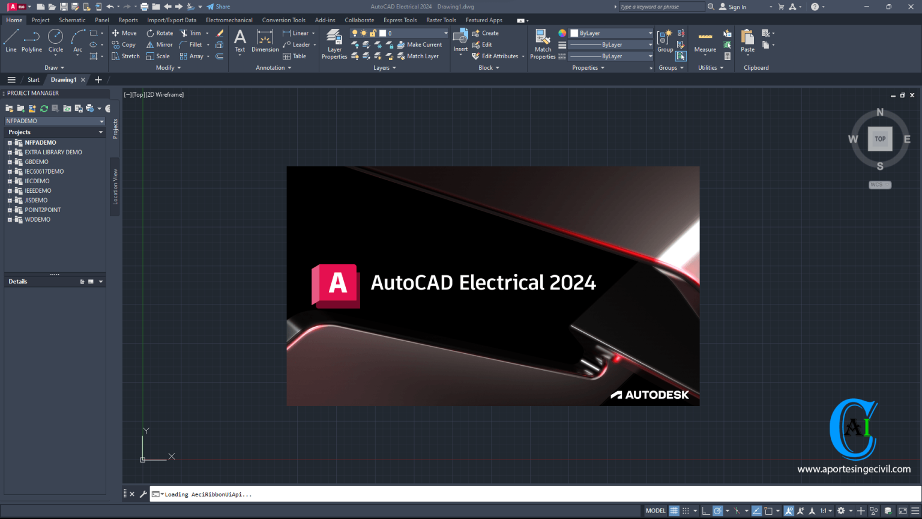
Task: Disable polar tracking in the status bar
Action: click(718, 510)
